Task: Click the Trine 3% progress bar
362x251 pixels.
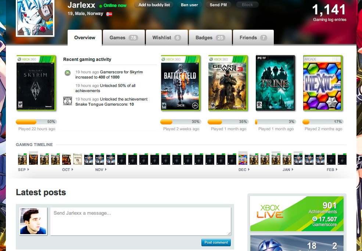Action: click(275, 122)
